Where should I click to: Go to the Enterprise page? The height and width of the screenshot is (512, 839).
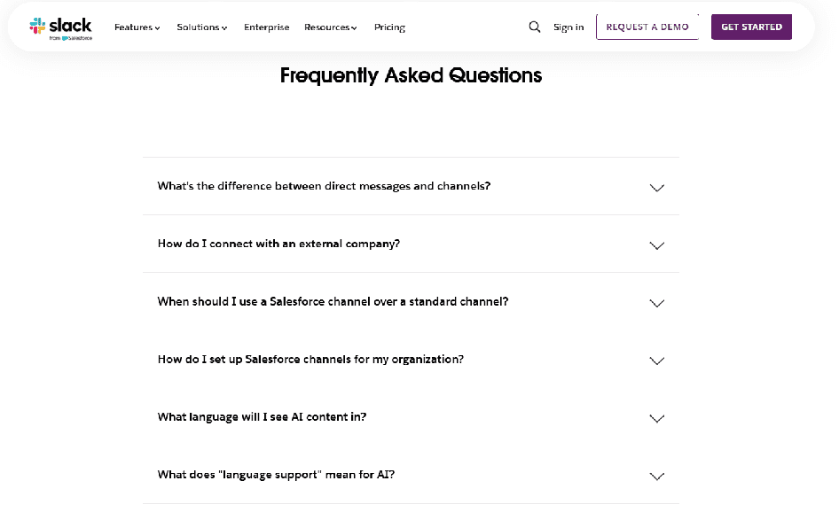click(266, 27)
